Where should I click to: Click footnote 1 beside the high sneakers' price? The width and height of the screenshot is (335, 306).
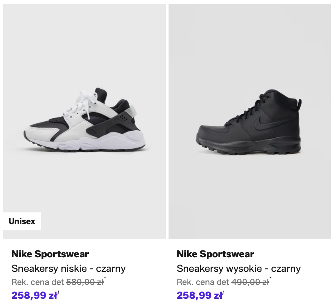[223, 293]
